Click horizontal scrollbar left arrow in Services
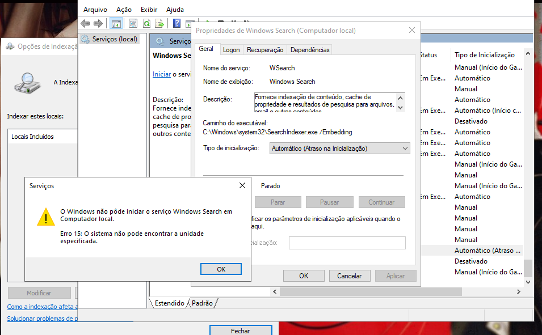The image size is (542, 335). pos(275,292)
